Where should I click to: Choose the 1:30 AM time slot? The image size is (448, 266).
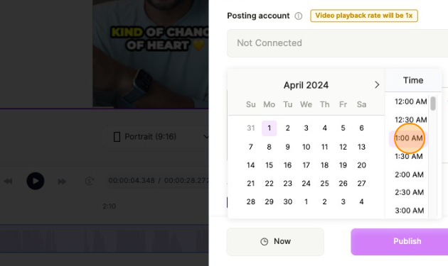409,156
